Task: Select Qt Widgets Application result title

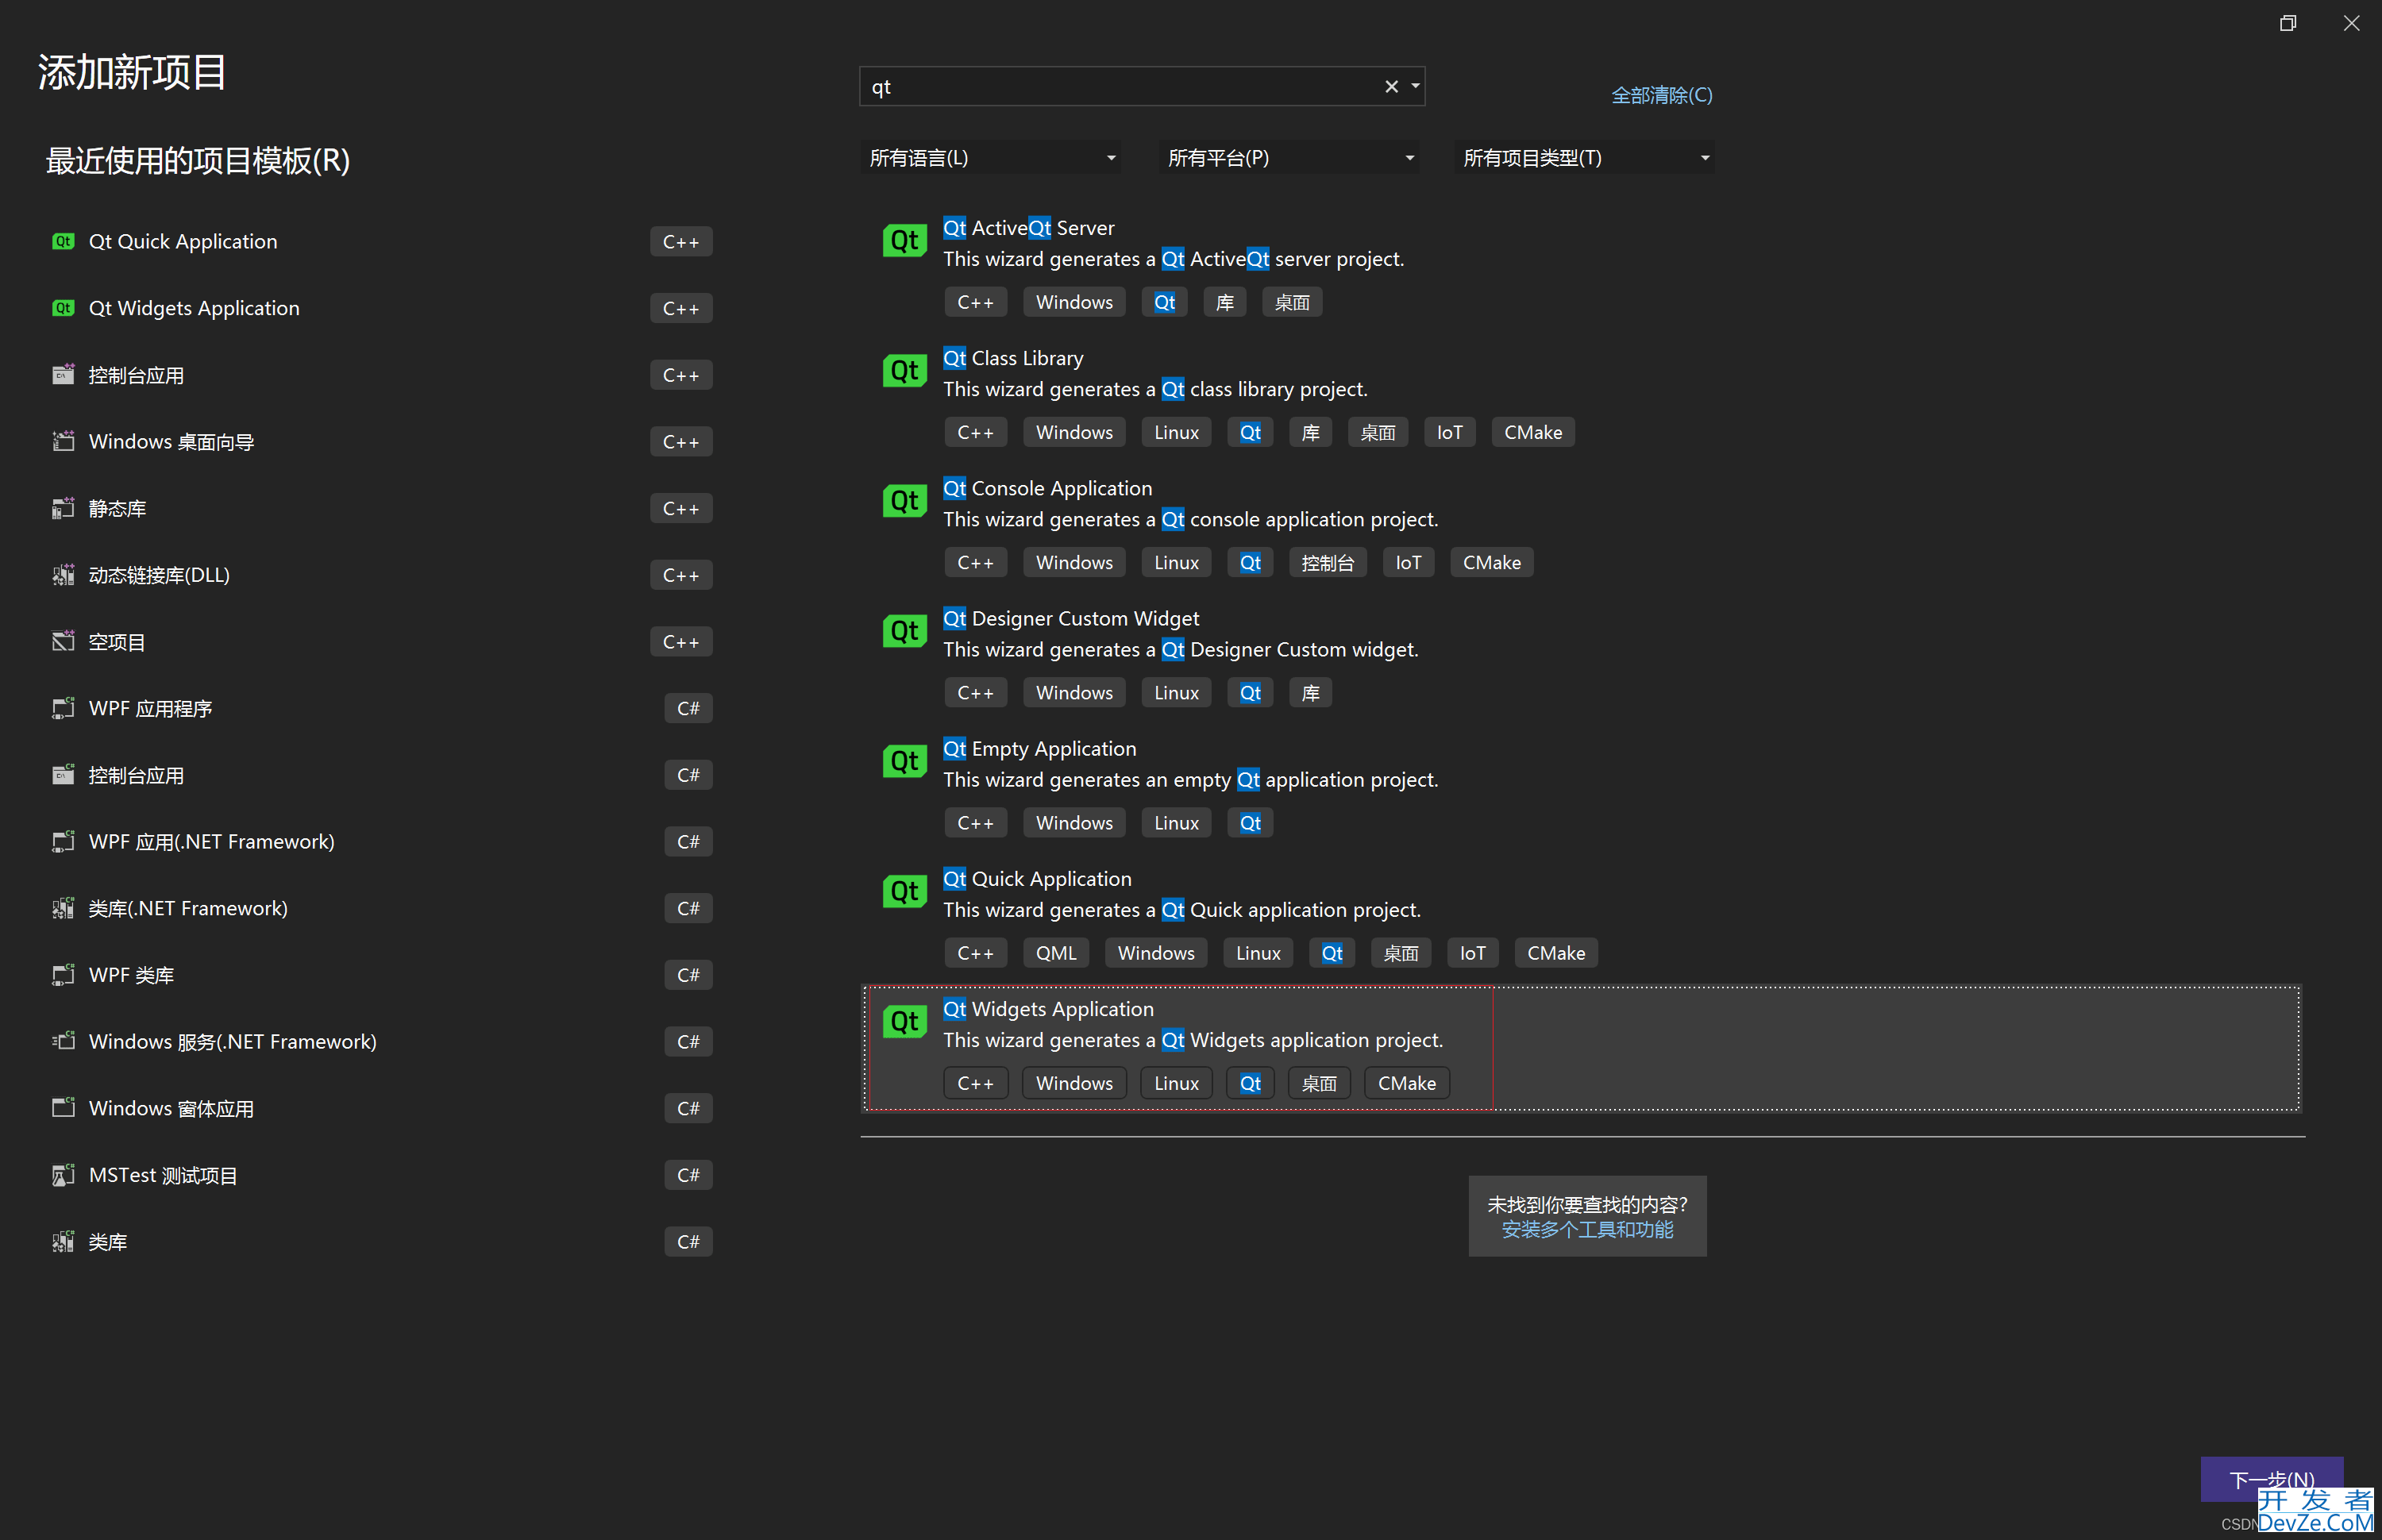Action: pos(1048,1009)
